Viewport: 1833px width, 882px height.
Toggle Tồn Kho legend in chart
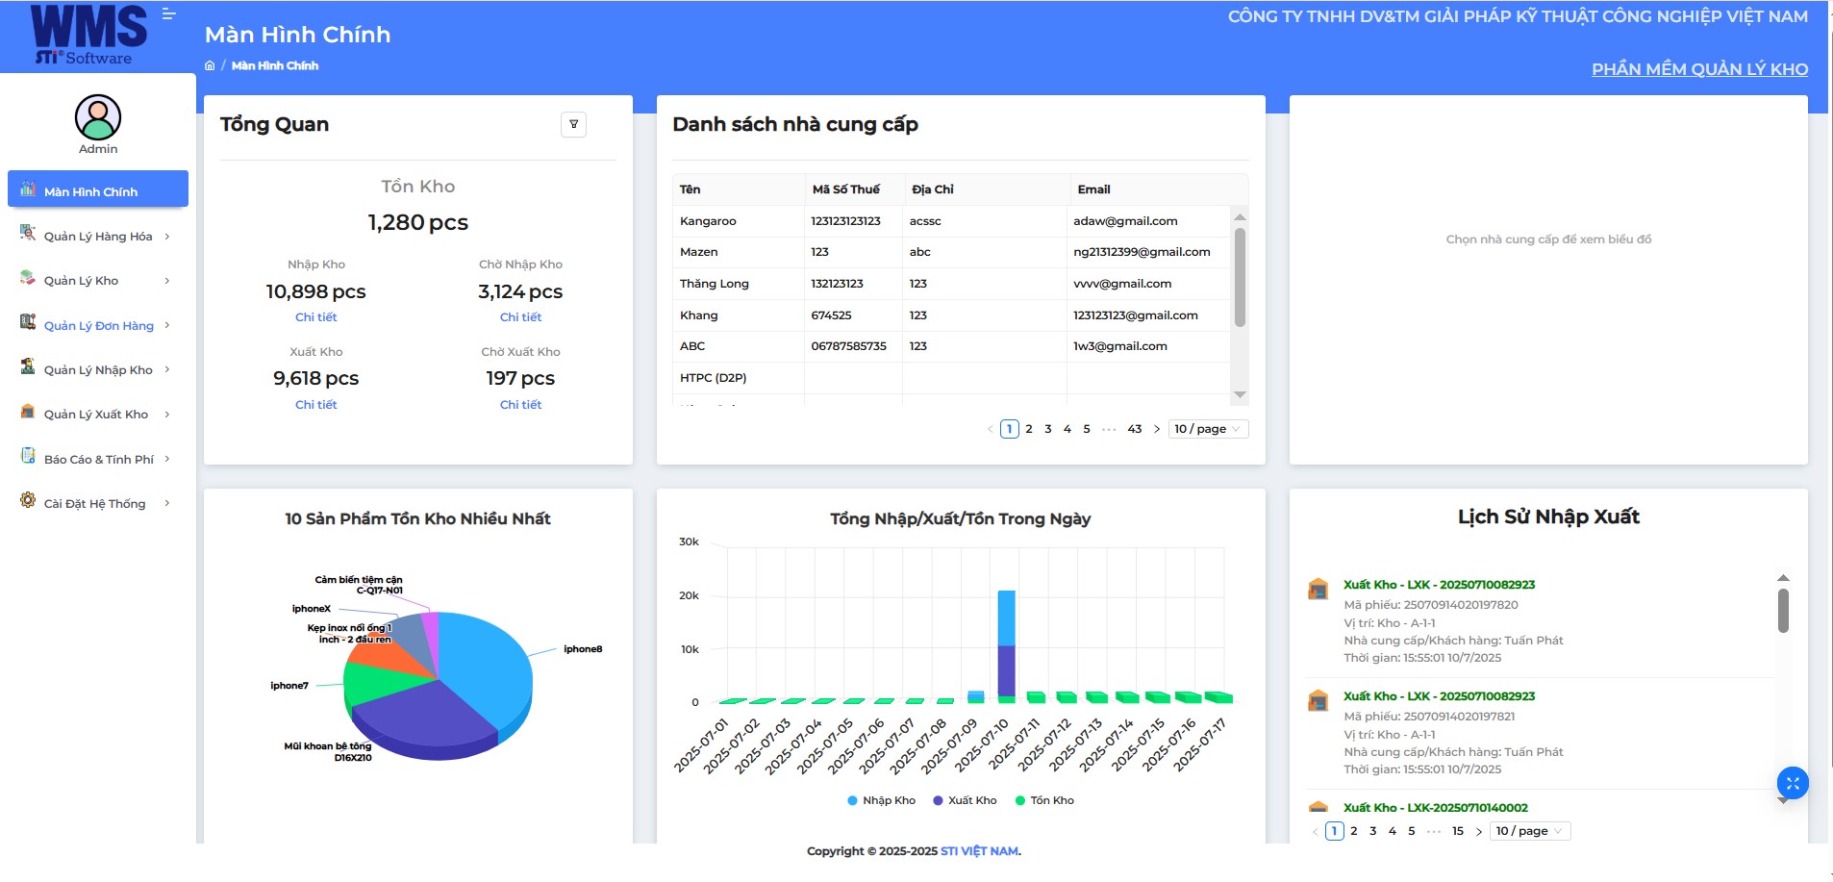[1044, 800]
